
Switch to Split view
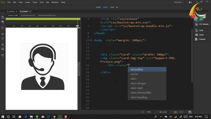[105, 7]
